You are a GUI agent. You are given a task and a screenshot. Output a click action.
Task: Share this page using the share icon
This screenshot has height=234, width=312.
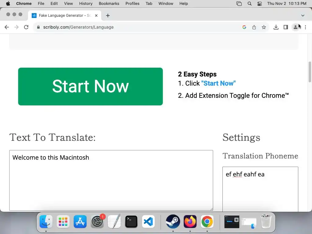click(254, 27)
